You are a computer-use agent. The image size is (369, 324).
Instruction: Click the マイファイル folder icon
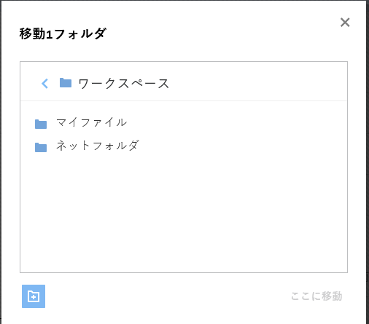(x=41, y=124)
